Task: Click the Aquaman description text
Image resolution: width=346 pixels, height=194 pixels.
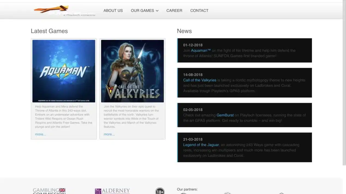Action: tap(64, 116)
